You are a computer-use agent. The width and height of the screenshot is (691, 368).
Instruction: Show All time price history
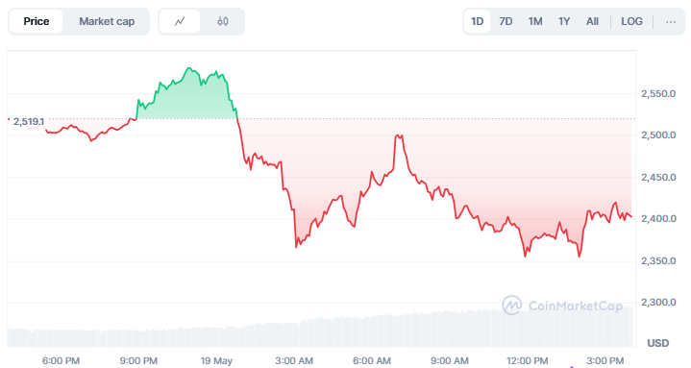[x=592, y=21]
